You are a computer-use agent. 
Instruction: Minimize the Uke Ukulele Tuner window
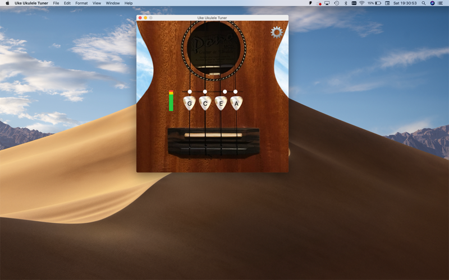point(145,18)
